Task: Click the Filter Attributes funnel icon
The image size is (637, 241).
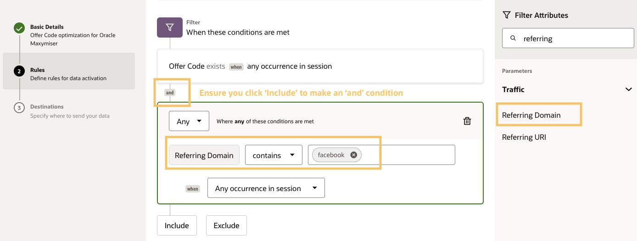Action: (x=507, y=15)
